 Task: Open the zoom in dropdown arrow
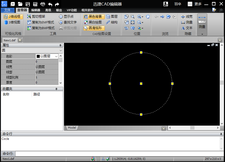click(142, 17)
